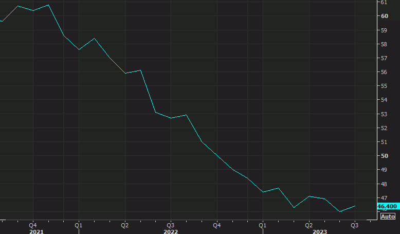Click the 51 label on price axis
The height and width of the screenshot is (234, 400).
[x=384, y=142]
